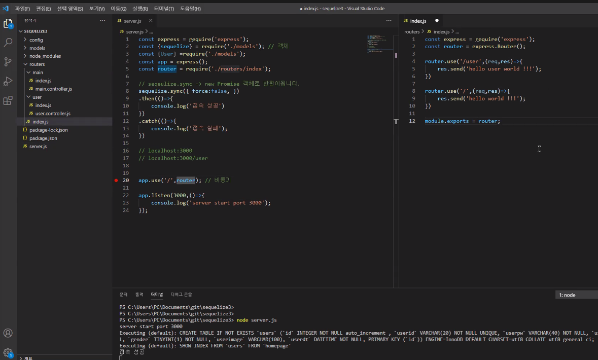This screenshot has width=598, height=360.
Task: Open package.json file
Action: pos(43,138)
